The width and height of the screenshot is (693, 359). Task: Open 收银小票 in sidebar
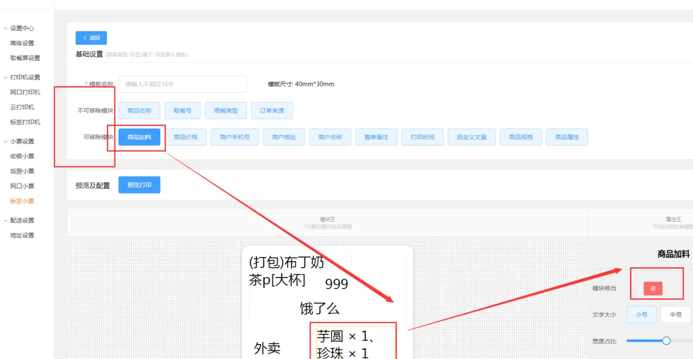pos(22,156)
